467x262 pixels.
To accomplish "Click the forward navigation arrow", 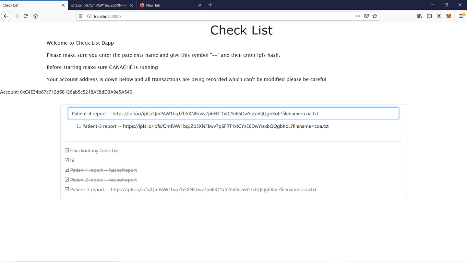I will [16, 16].
